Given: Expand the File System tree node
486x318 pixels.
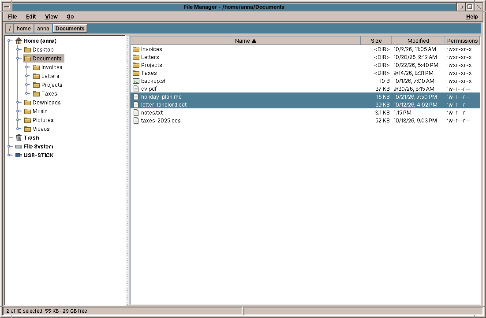Looking at the screenshot, I should [x=10, y=147].
